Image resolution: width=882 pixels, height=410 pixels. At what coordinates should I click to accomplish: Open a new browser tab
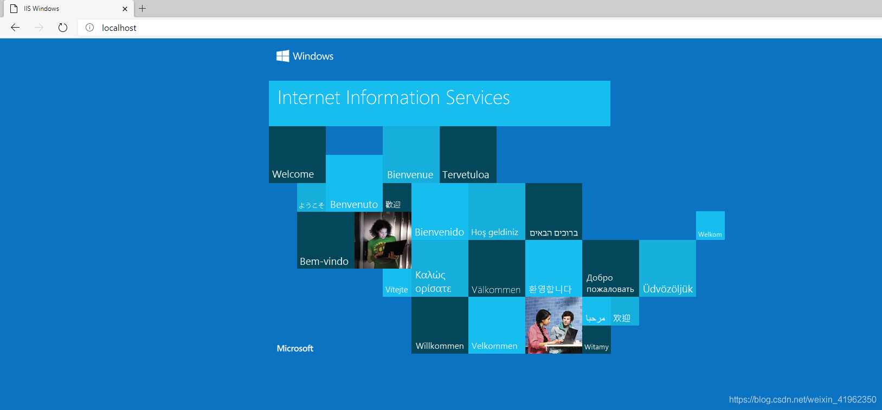(143, 9)
